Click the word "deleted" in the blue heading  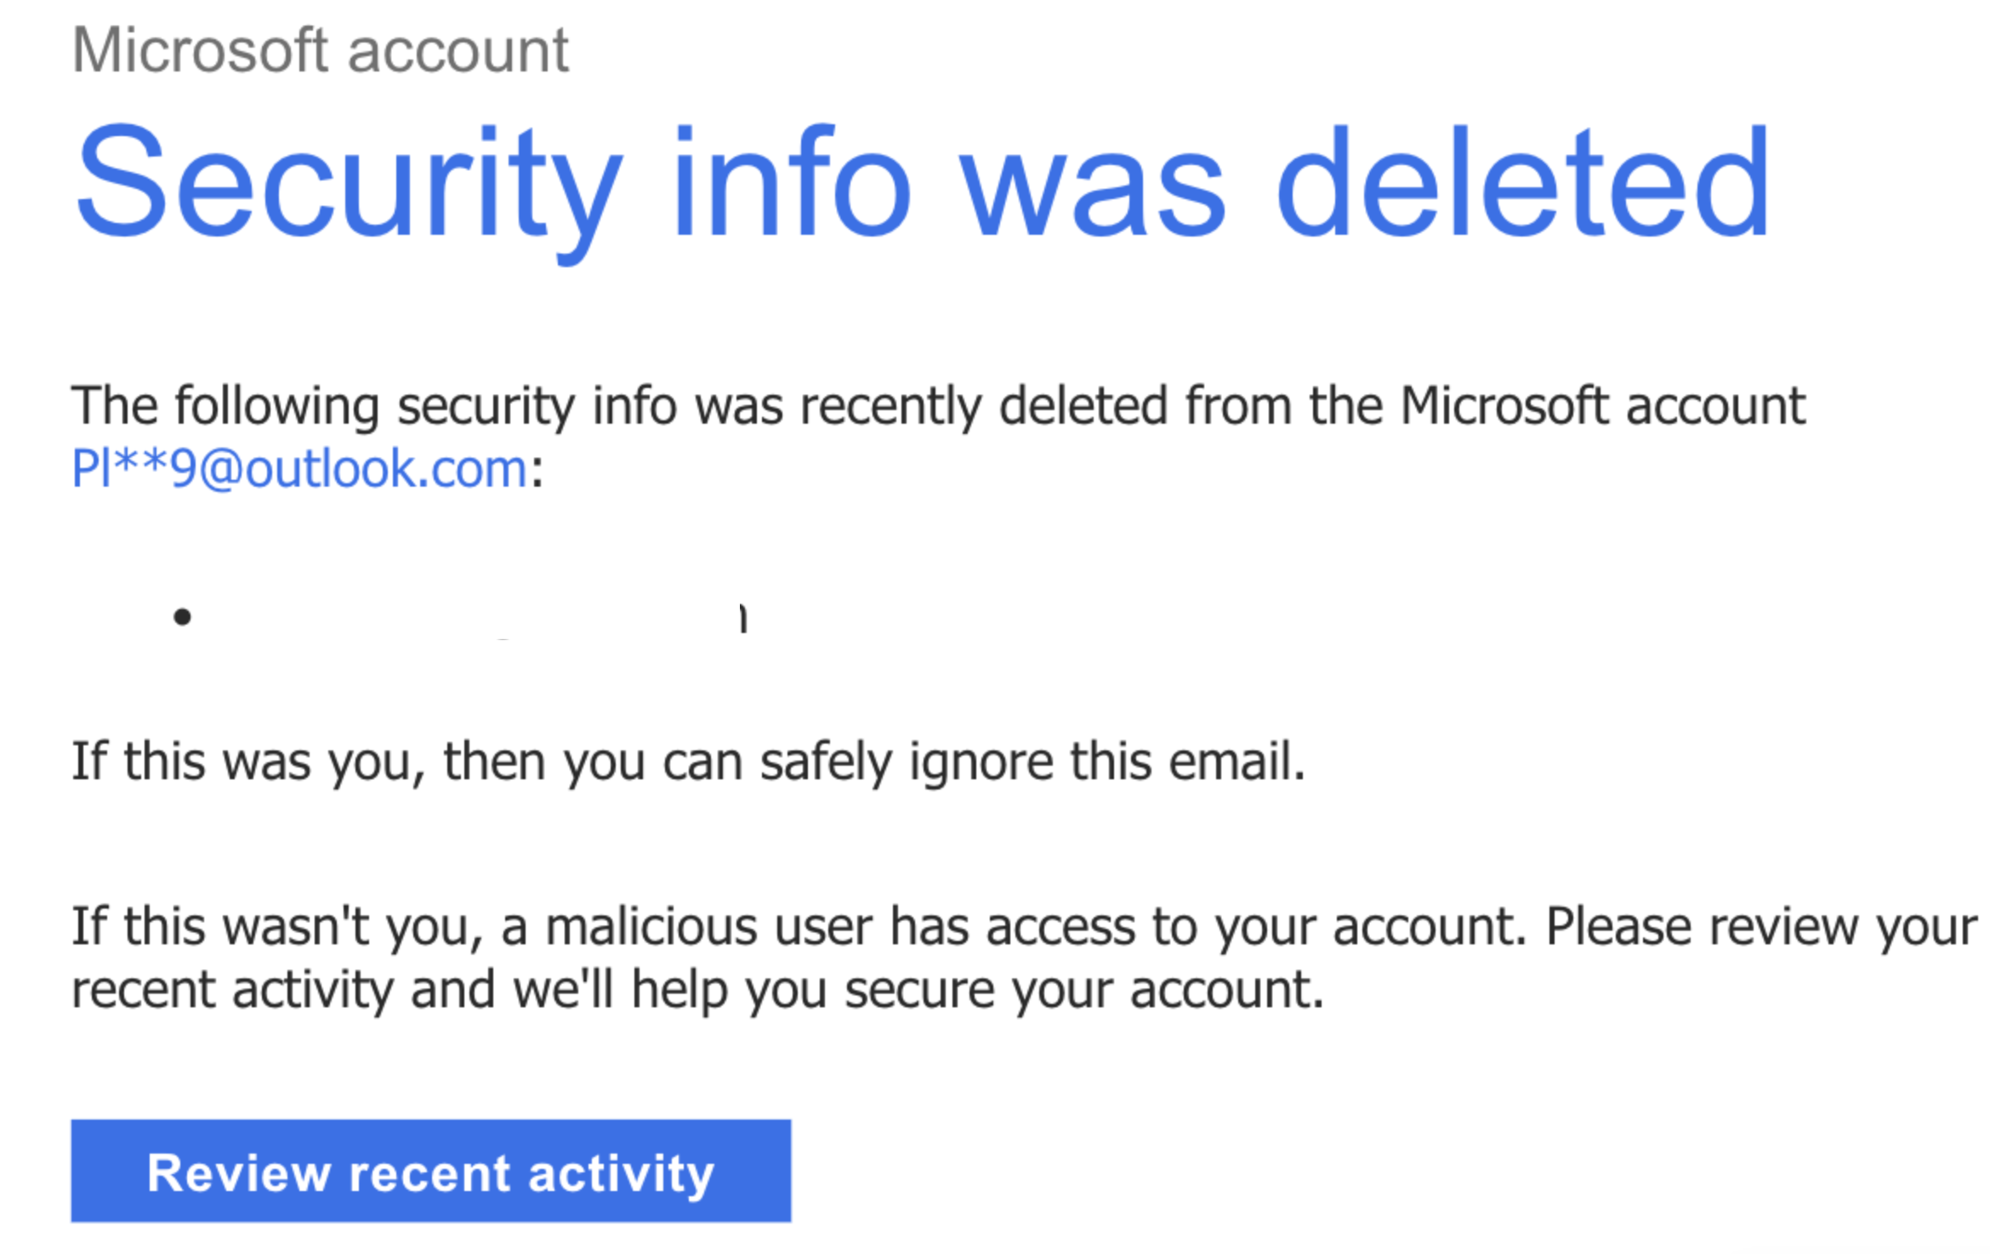click(x=1523, y=181)
